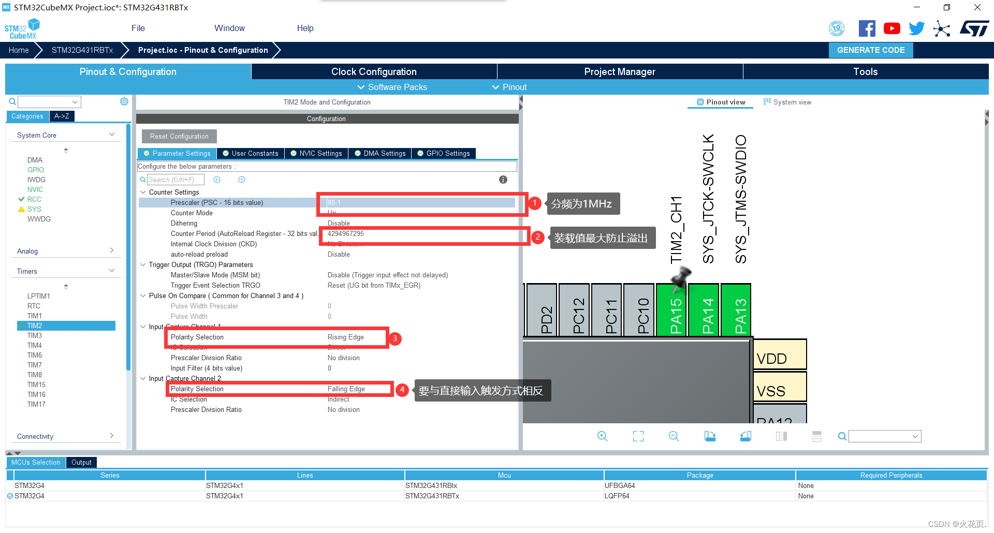The height and width of the screenshot is (533, 994).
Task: Open the Window menu
Action: (x=229, y=28)
